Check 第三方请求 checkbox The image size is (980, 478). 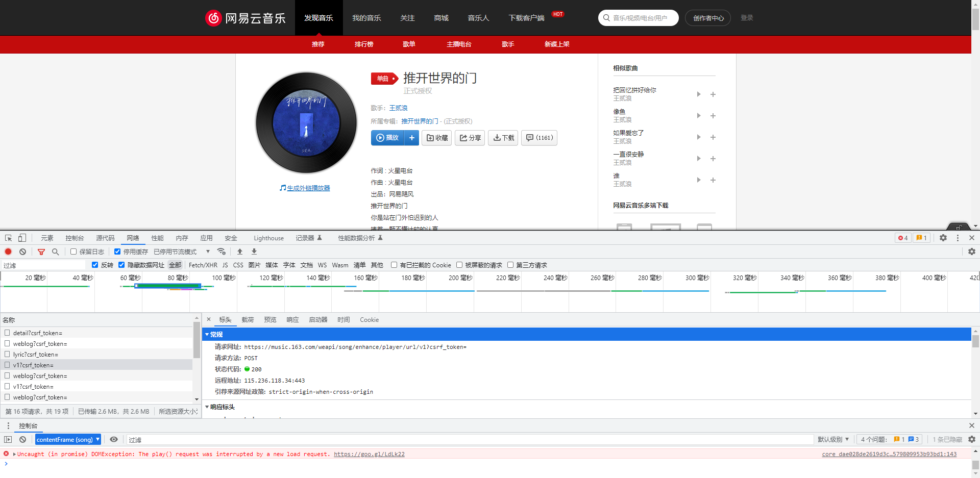(x=510, y=265)
